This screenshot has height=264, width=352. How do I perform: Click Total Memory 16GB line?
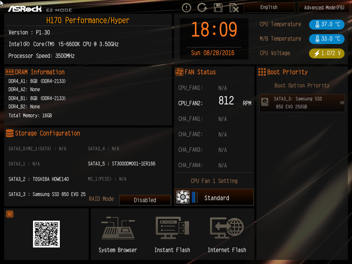(x=30, y=115)
